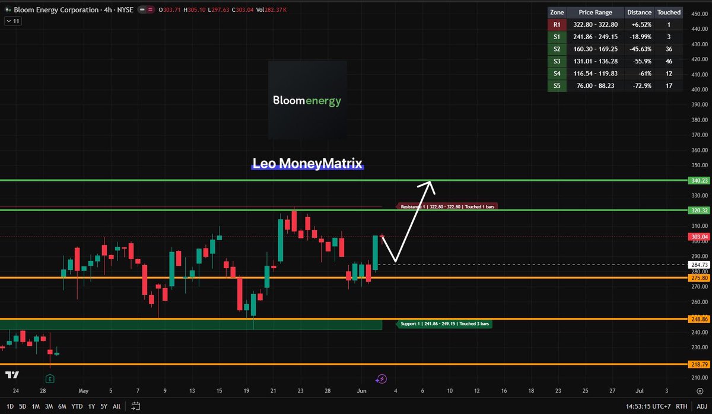Open chart settings gear on the price axis
712x414 pixels.
click(699, 391)
